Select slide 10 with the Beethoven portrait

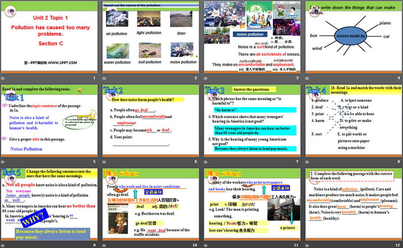(151, 204)
